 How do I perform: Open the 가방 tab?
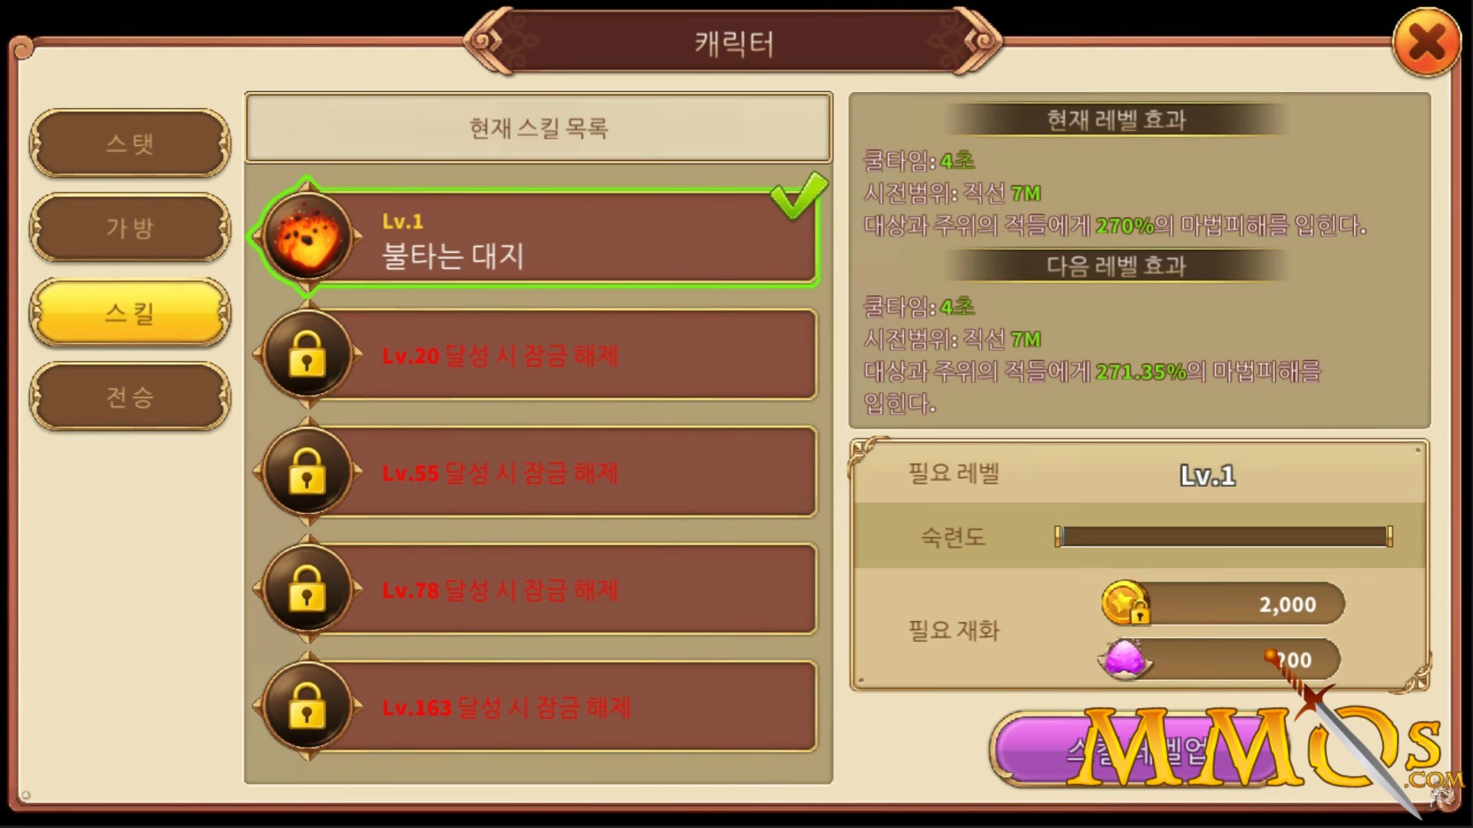coord(130,228)
